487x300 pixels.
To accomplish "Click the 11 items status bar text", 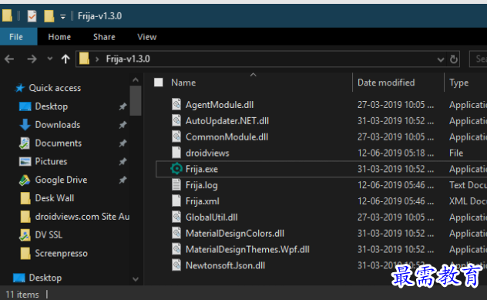I will (x=22, y=295).
